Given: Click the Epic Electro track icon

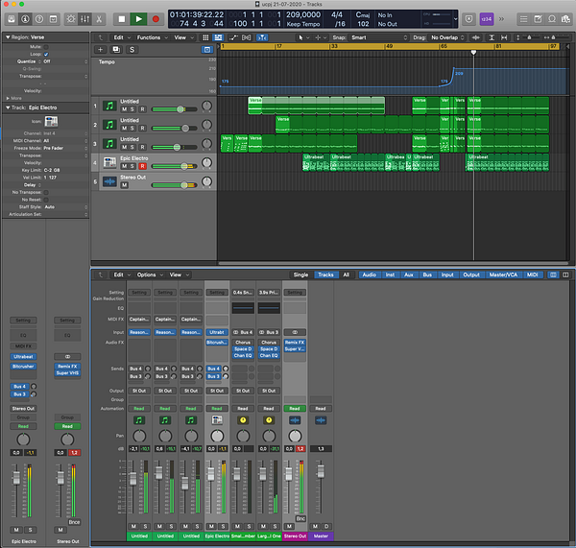Looking at the screenshot, I should [109, 161].
